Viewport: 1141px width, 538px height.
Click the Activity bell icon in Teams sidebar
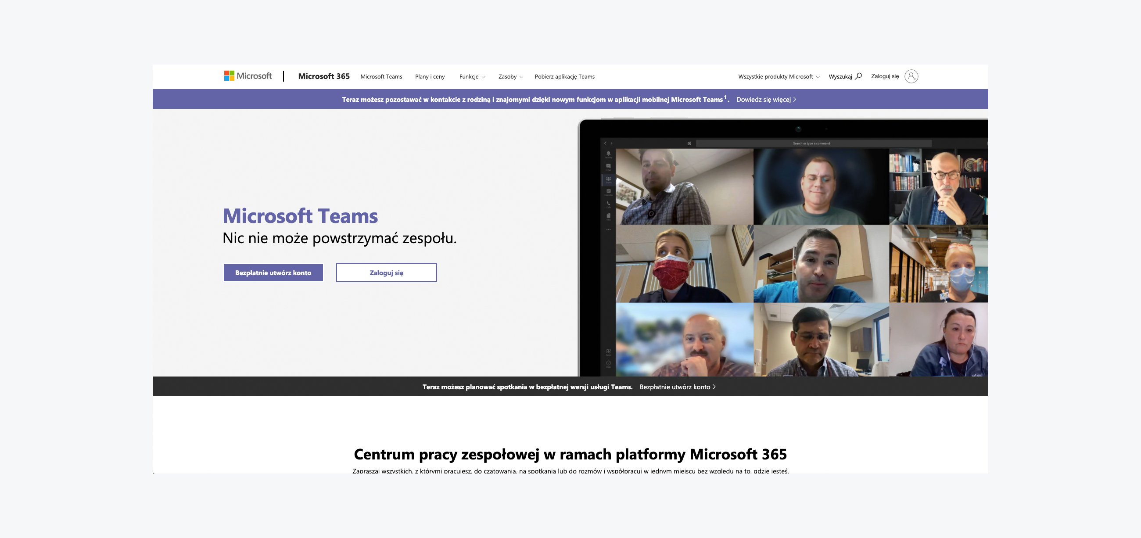[x=608, y=154]
